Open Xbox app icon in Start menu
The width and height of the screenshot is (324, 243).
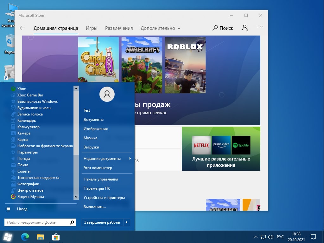[x=13, y=89]
